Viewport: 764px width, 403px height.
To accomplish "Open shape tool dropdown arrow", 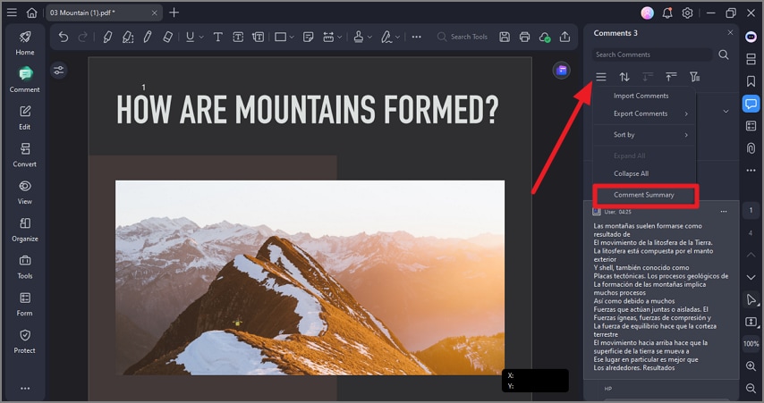I will (292, 37).
